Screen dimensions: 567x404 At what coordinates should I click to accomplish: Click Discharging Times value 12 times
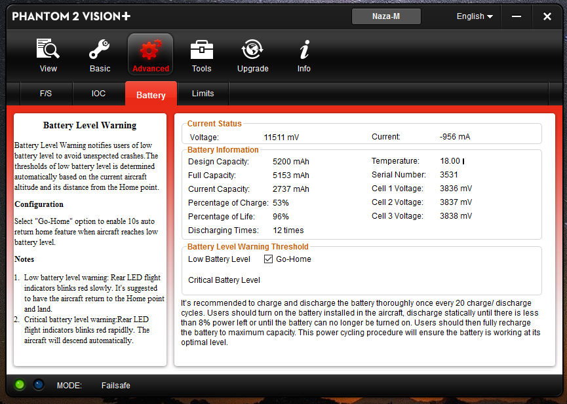(x=288, y=230)
